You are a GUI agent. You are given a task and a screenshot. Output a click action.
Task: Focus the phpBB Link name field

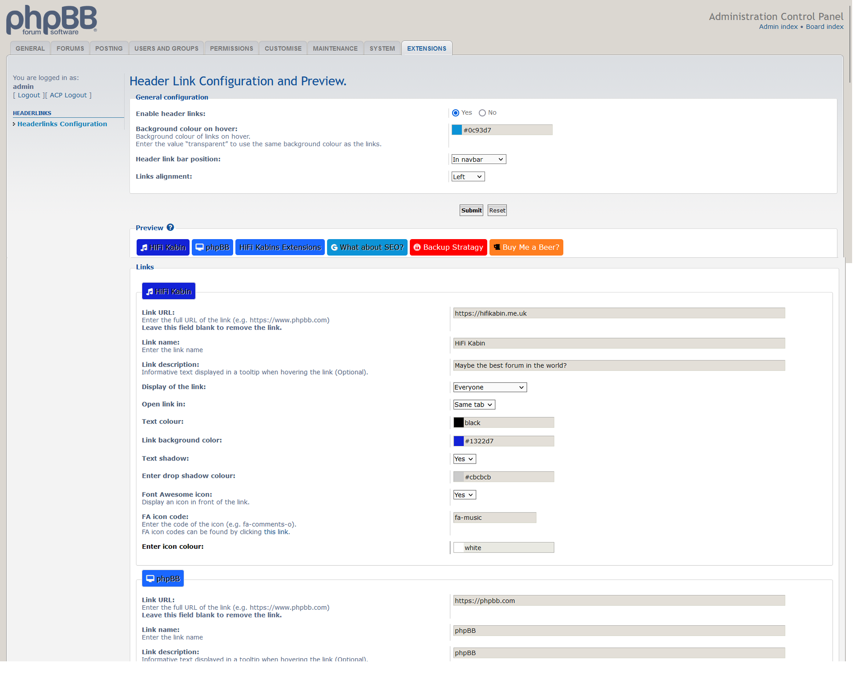point(619,631)
